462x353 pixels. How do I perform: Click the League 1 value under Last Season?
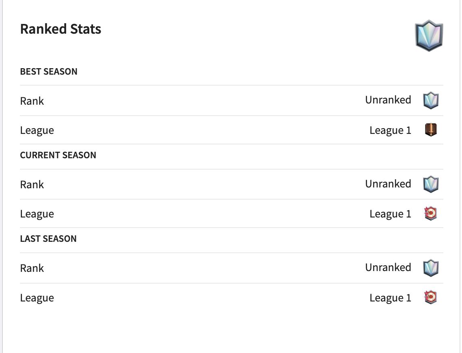click(x=390, y=298)
